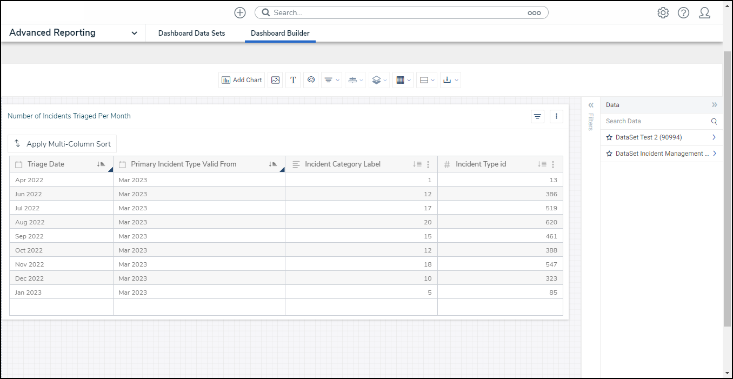Sort by the Incident Type id column
This screenshot has height=379, width=733.
(x=542, y=164)
